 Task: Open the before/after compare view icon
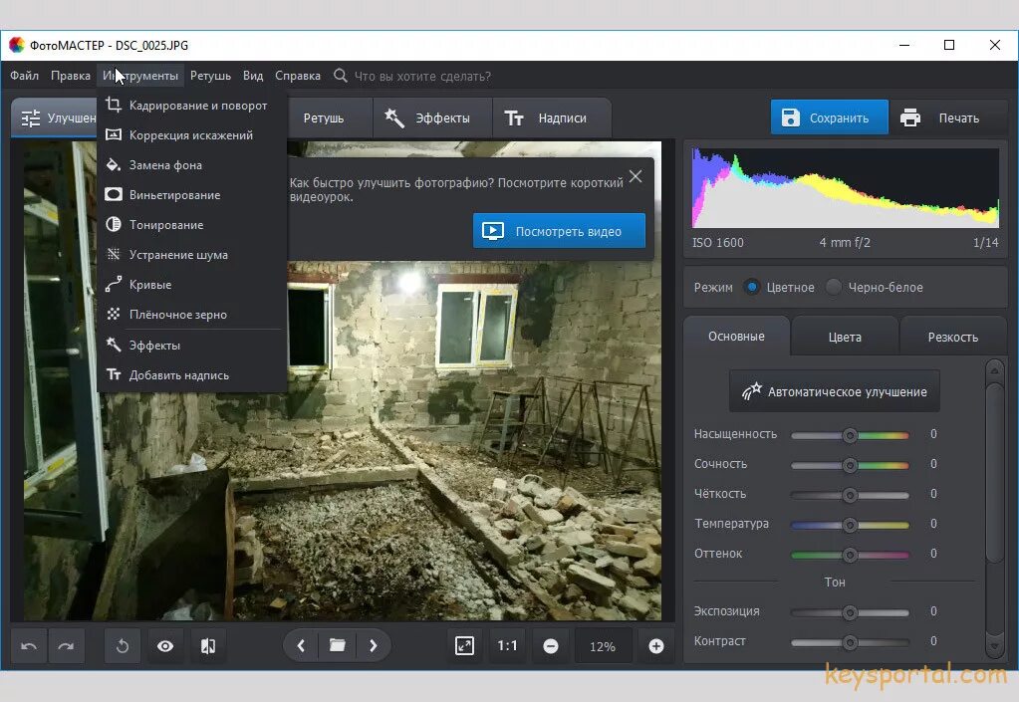pos(208,646)
